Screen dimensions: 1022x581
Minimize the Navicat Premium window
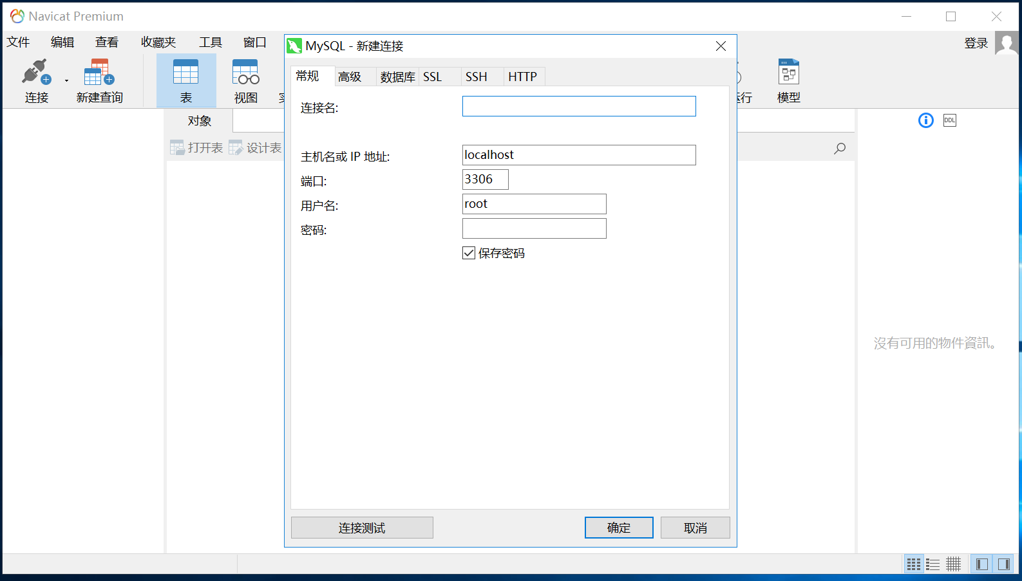click(907, 17)
